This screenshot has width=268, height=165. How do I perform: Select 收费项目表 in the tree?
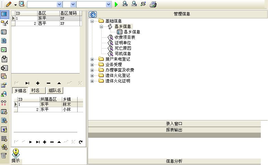point(125,37)
